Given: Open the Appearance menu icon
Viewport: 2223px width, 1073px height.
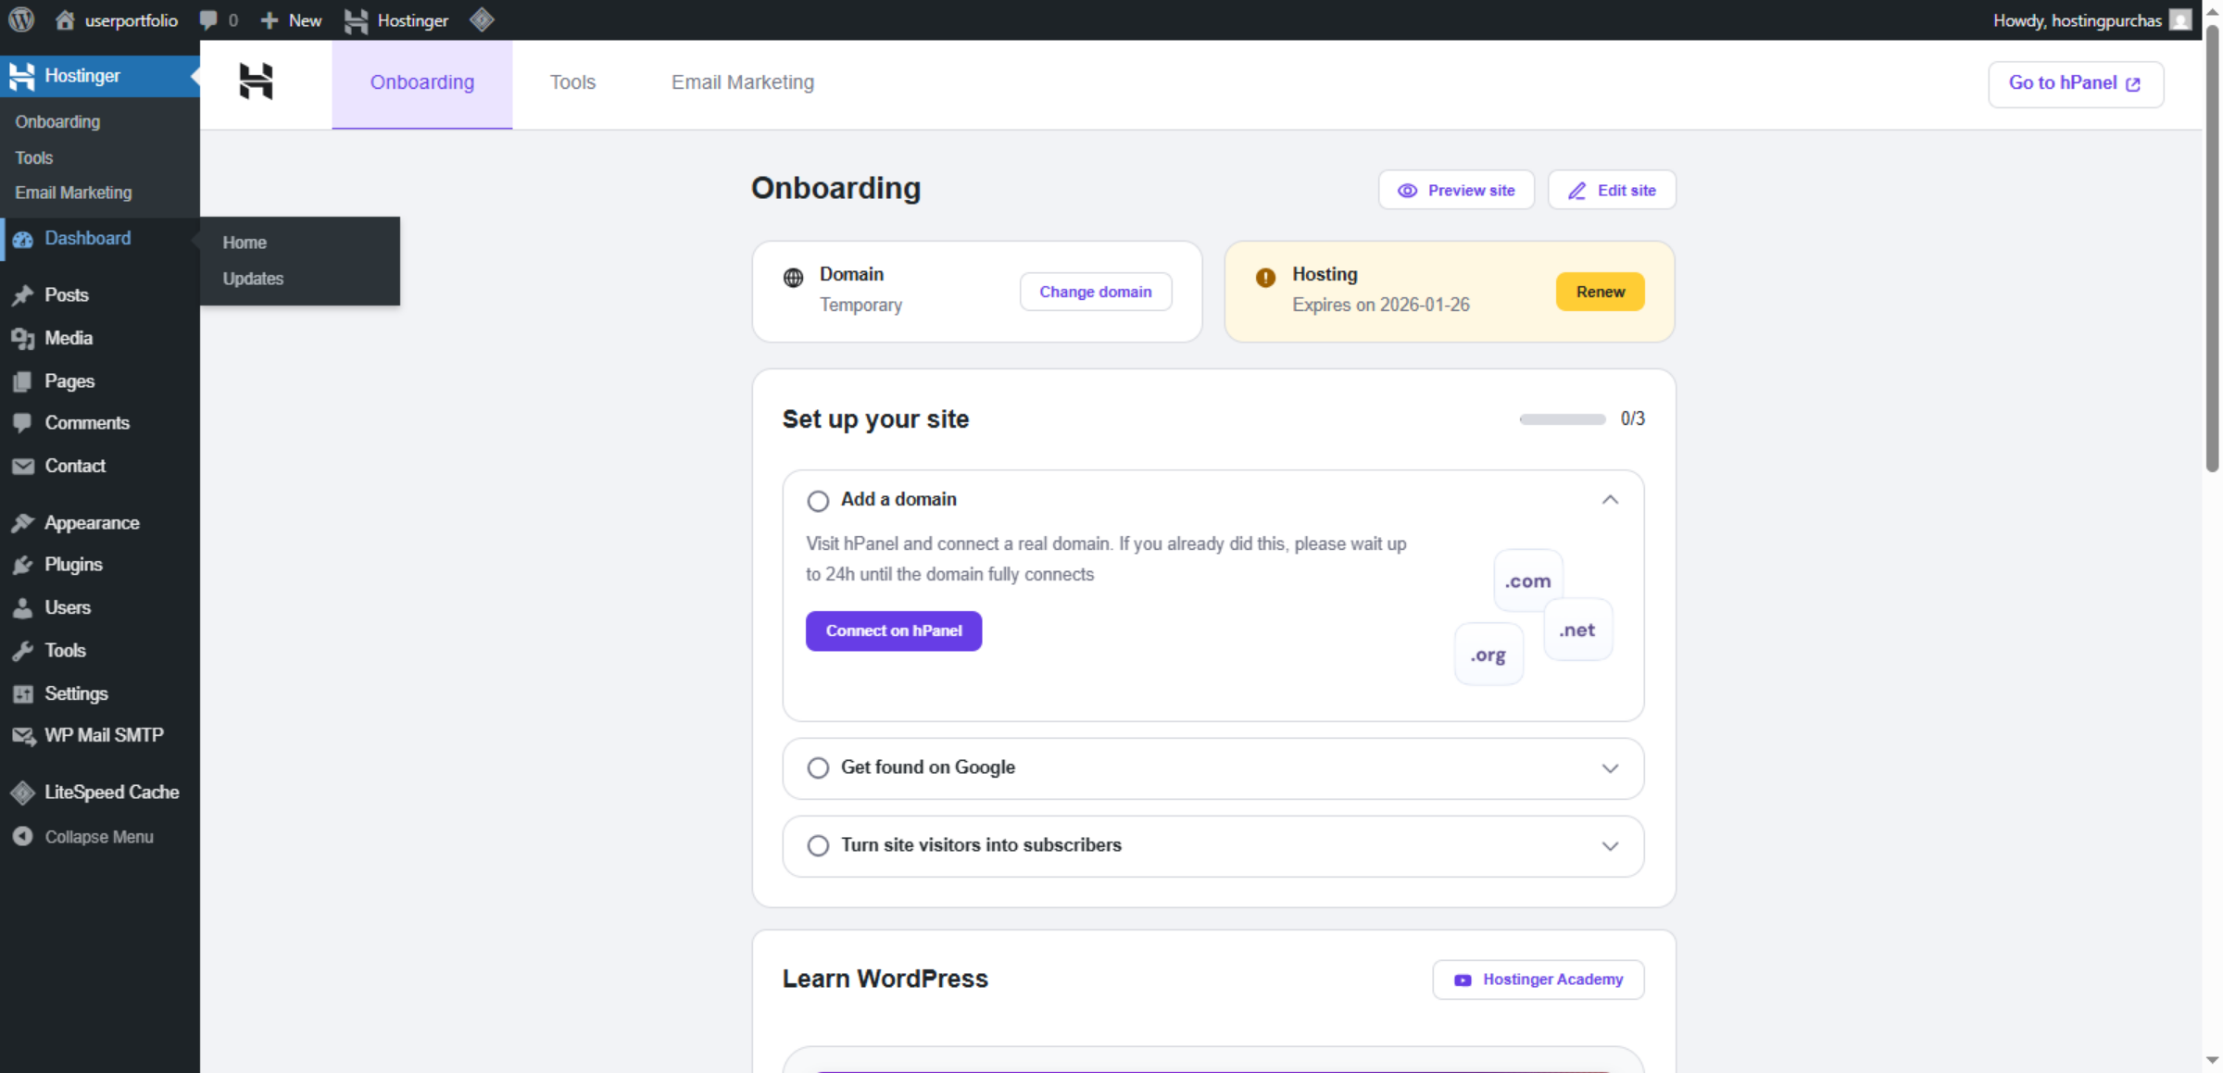Looking at the screenshot, I should pyautogui.click(x=23, y=523).
